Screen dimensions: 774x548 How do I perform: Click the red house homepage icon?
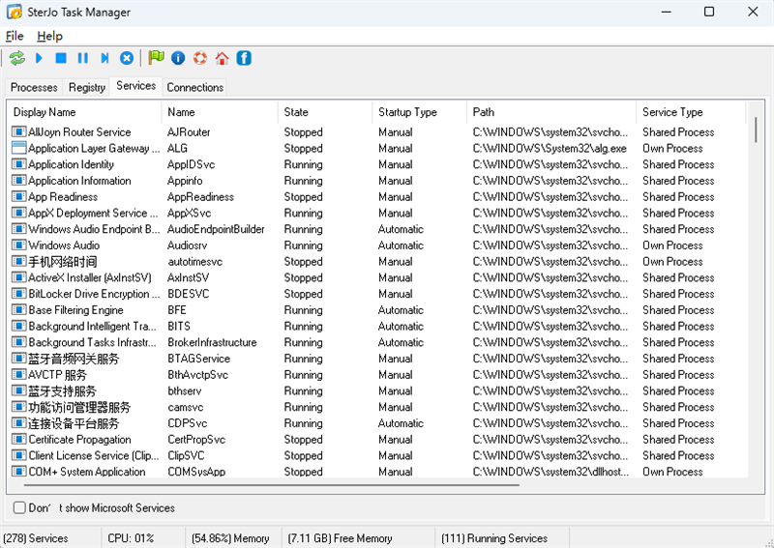click(223, 58)
